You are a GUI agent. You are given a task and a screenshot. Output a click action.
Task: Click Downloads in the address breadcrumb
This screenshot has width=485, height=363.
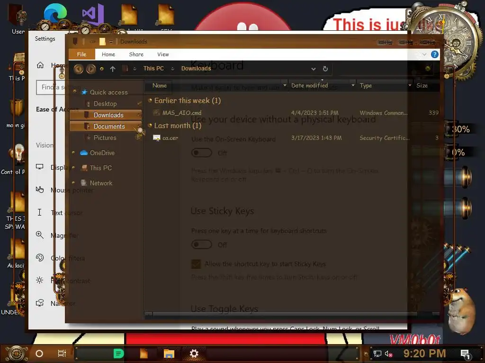pyautogui.click(x=196, y=69)
